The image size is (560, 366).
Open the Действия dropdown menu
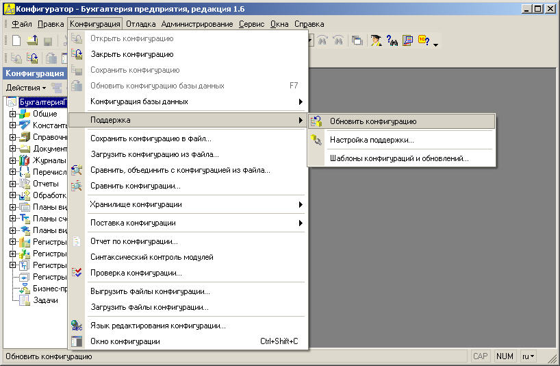tap(26, 88)
